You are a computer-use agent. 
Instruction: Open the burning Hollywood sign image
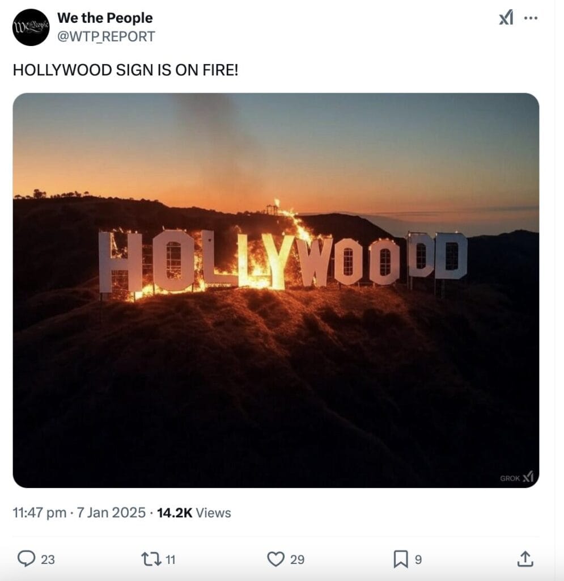[275, 290]
